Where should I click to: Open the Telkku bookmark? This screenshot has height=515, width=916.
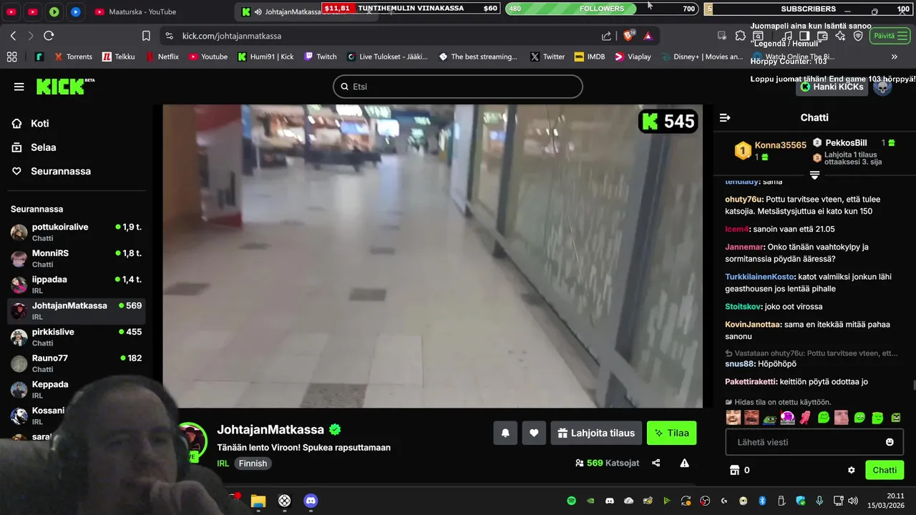pyautogui.click(x=118, y=57)
